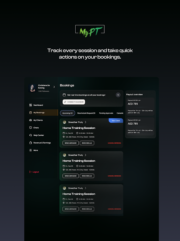
Task: Expand Christene De Koning profile chevron
Action: (x=54, y=87)
